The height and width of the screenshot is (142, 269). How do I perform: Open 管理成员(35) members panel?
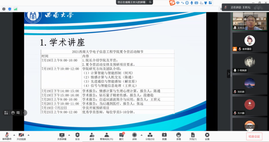[106, 136]
